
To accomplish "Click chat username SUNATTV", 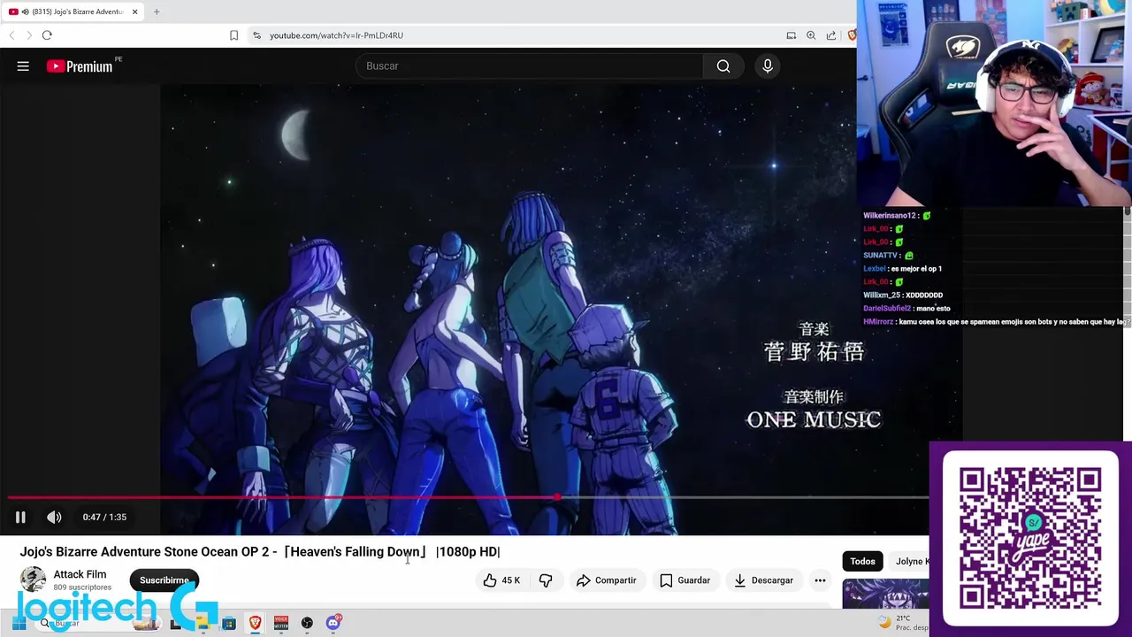I will pyautogui.click(x=882, y=256).
